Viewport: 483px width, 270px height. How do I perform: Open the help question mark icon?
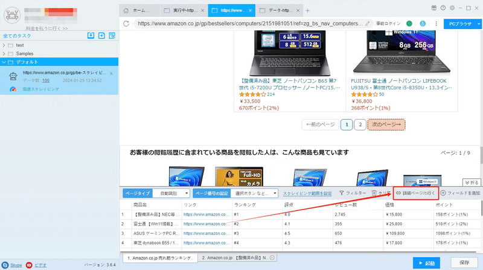point(443,8)
